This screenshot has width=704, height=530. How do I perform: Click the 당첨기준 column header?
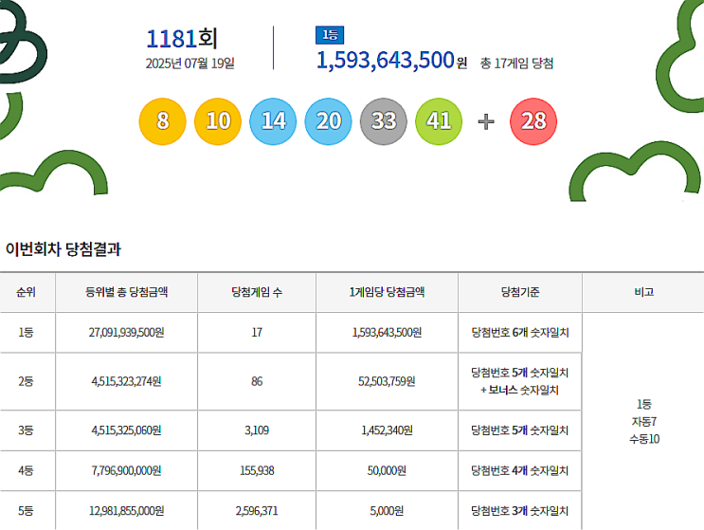point(520,292)
